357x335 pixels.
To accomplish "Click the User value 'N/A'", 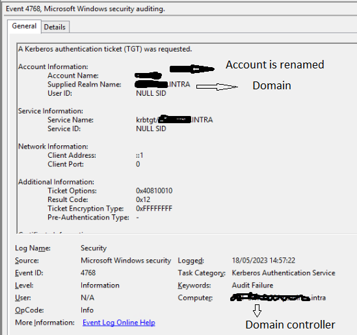I will click(x=87, y=298).
